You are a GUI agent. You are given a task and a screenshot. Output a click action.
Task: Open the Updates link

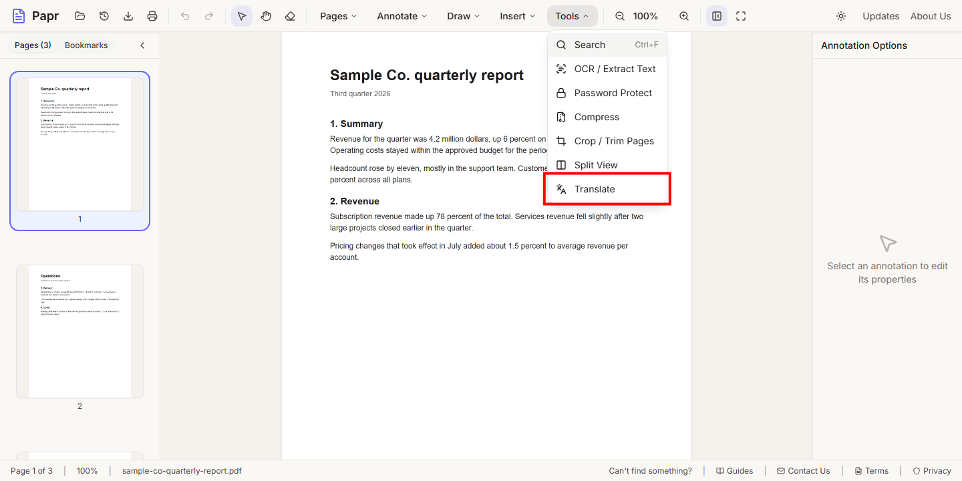click(x=880, y=16)
